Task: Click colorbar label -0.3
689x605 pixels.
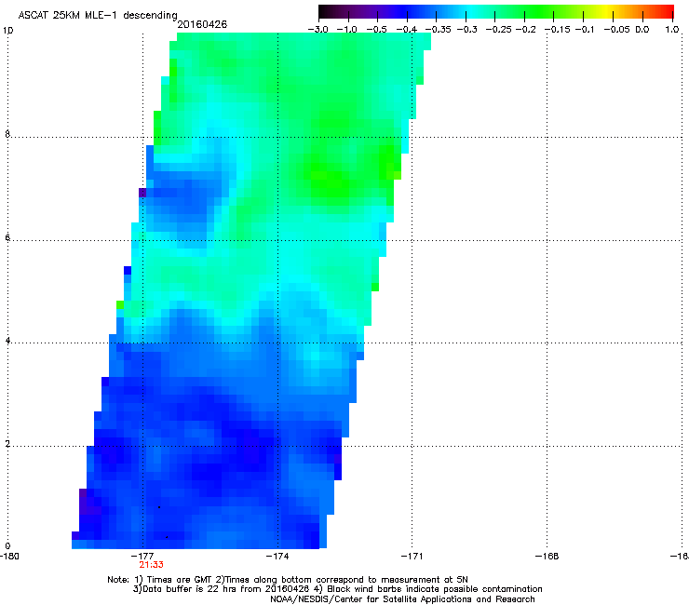Action: (467, 30)
